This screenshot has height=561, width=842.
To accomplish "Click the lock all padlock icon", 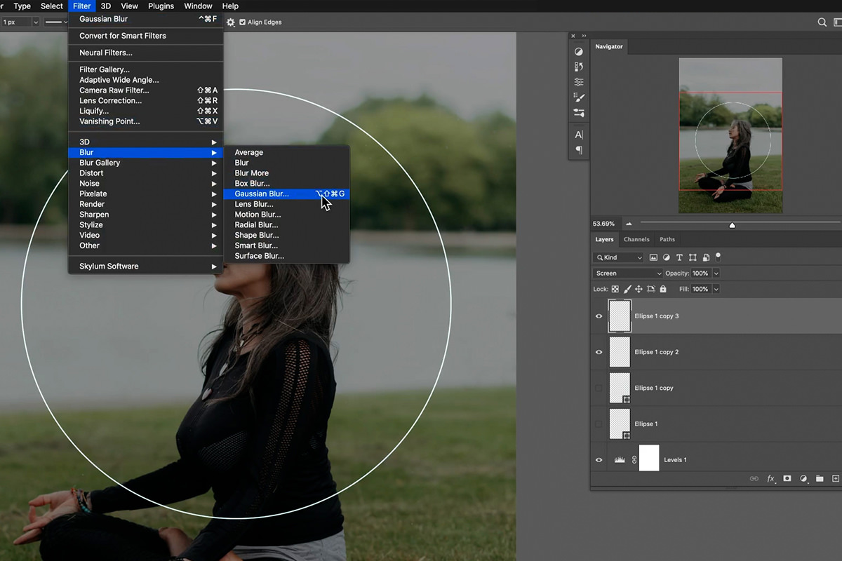I will pyautogui.click(x=663, y=289).
